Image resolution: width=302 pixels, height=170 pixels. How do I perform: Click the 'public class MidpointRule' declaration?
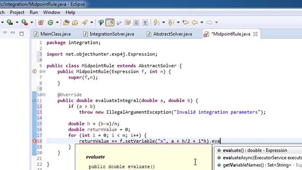114,66
